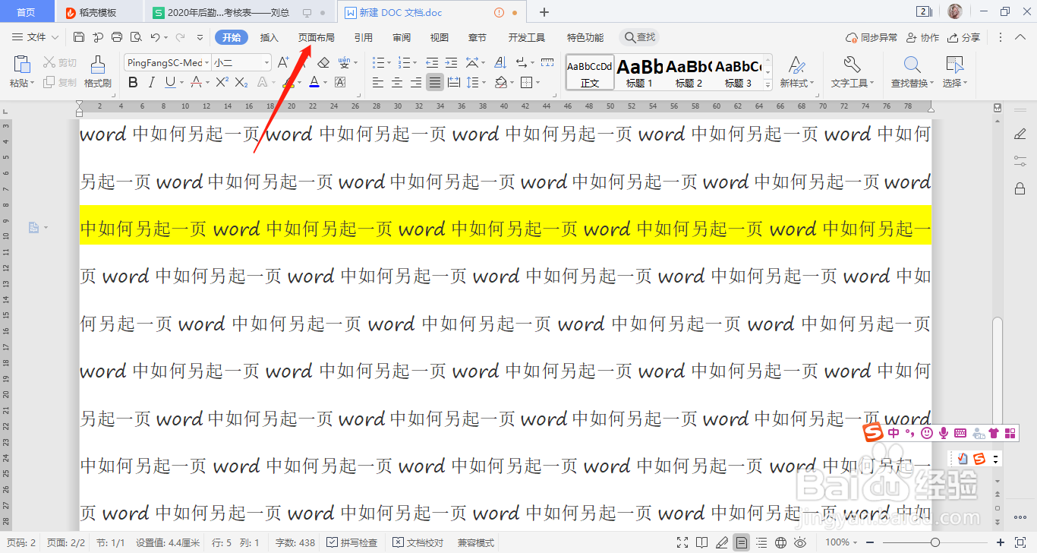Toggle 文档校对 document proofing
The width and height of the screenshot is (1037, 553).
416,542
